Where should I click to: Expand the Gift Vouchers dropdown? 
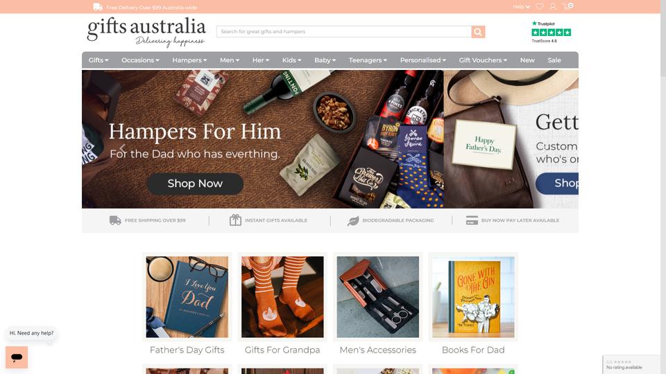point(483,60)
